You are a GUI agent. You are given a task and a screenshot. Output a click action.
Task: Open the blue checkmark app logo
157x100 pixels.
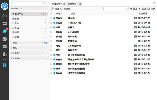5,6
